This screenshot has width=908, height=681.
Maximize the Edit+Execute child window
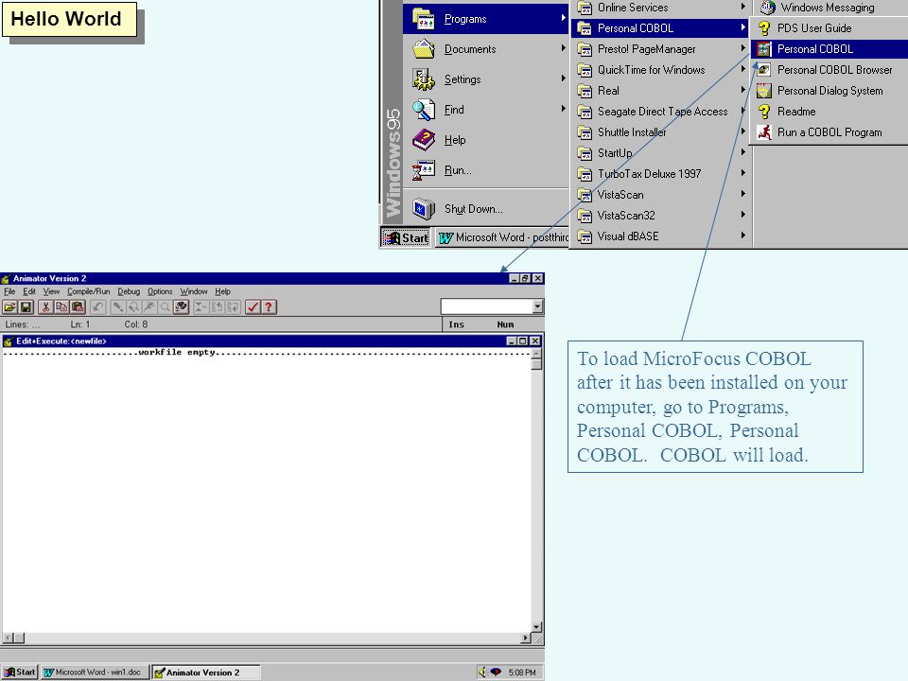(x=523, y=341)
